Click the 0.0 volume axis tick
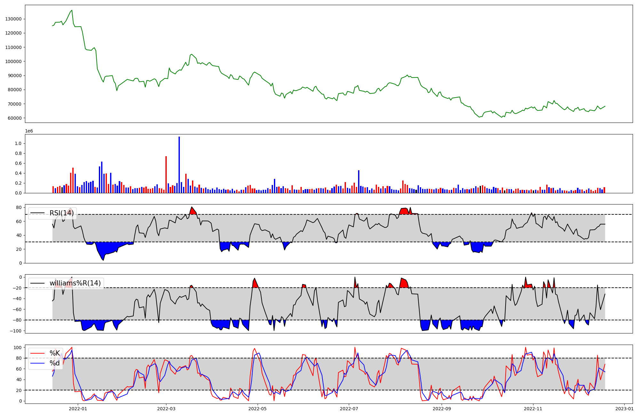The image size is (640, 416). point(18,193)
